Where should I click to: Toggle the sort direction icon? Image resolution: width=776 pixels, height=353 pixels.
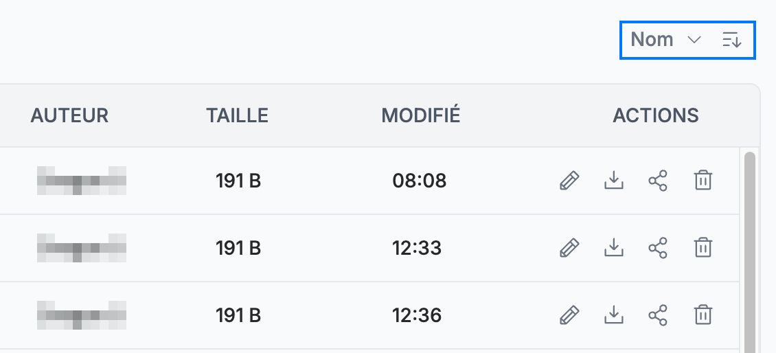[x=731, y=40]
